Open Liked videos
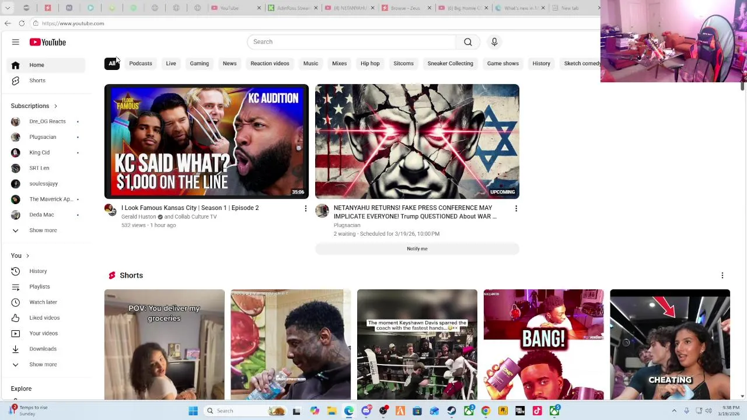747x420 pixels. point(47,318)
